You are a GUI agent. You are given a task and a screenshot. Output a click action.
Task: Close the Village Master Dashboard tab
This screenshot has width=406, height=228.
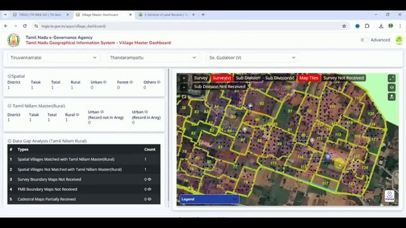(131, 15)
